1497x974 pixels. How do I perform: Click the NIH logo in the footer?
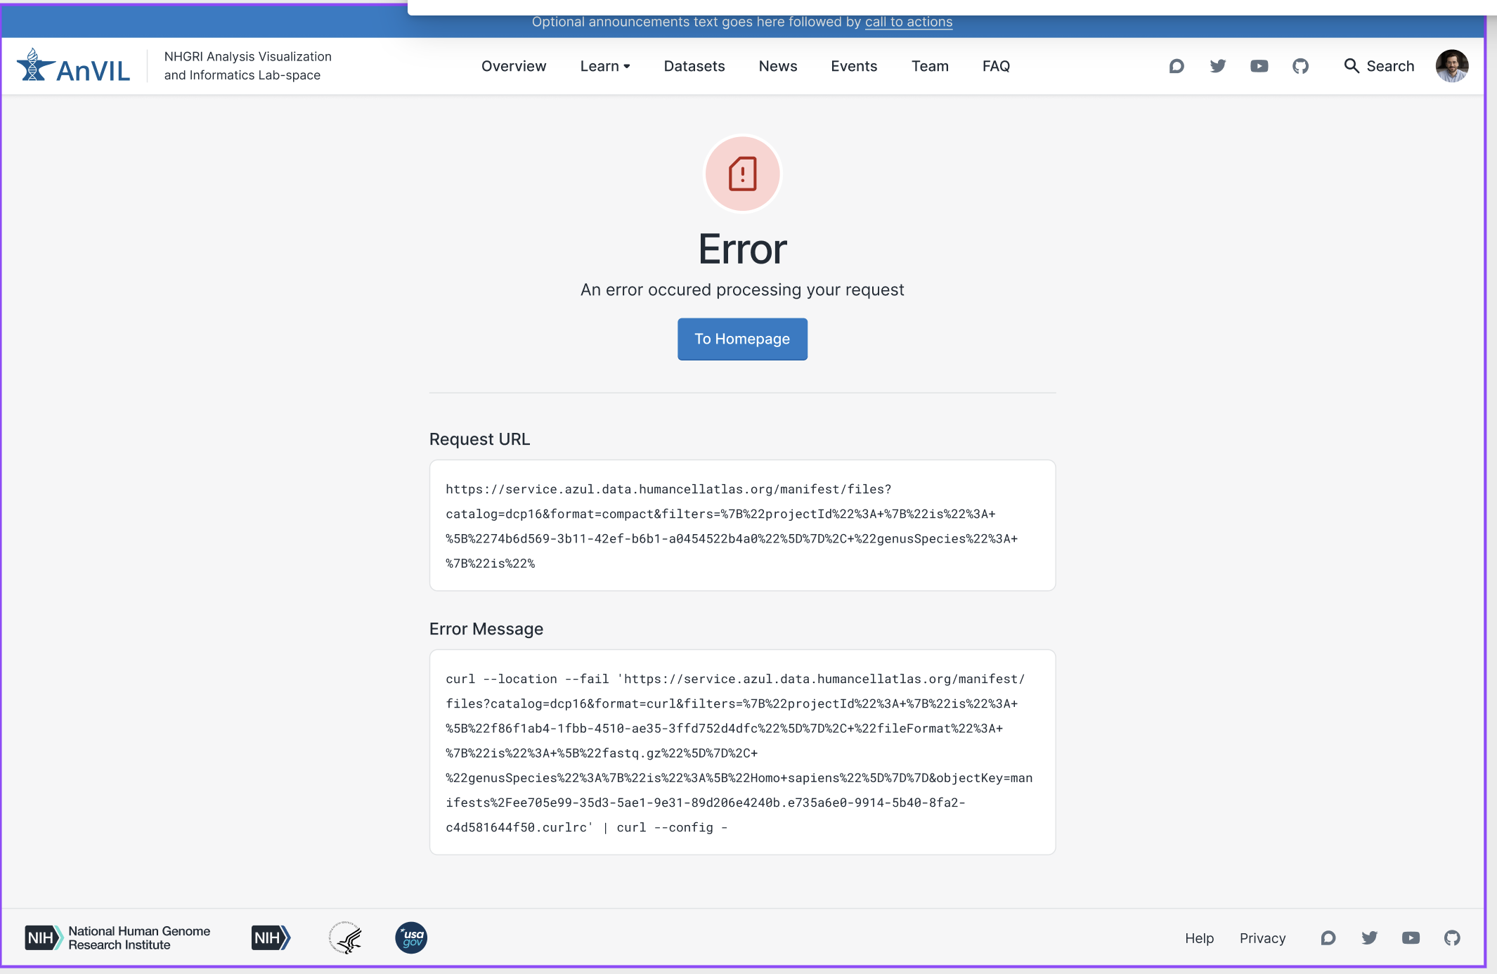point(271,937)
